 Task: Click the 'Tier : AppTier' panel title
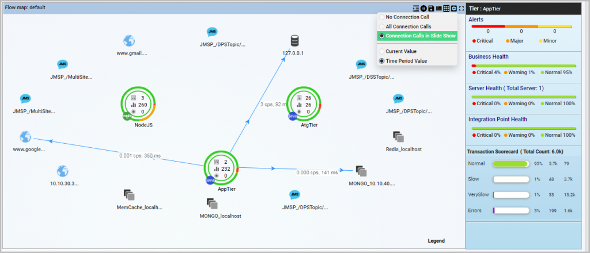[484, 9]
